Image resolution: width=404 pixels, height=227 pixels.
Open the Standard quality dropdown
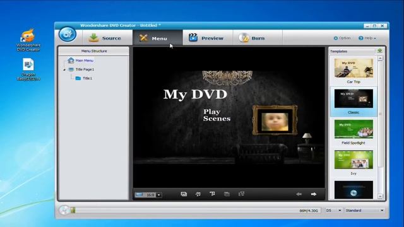point(364,211)
